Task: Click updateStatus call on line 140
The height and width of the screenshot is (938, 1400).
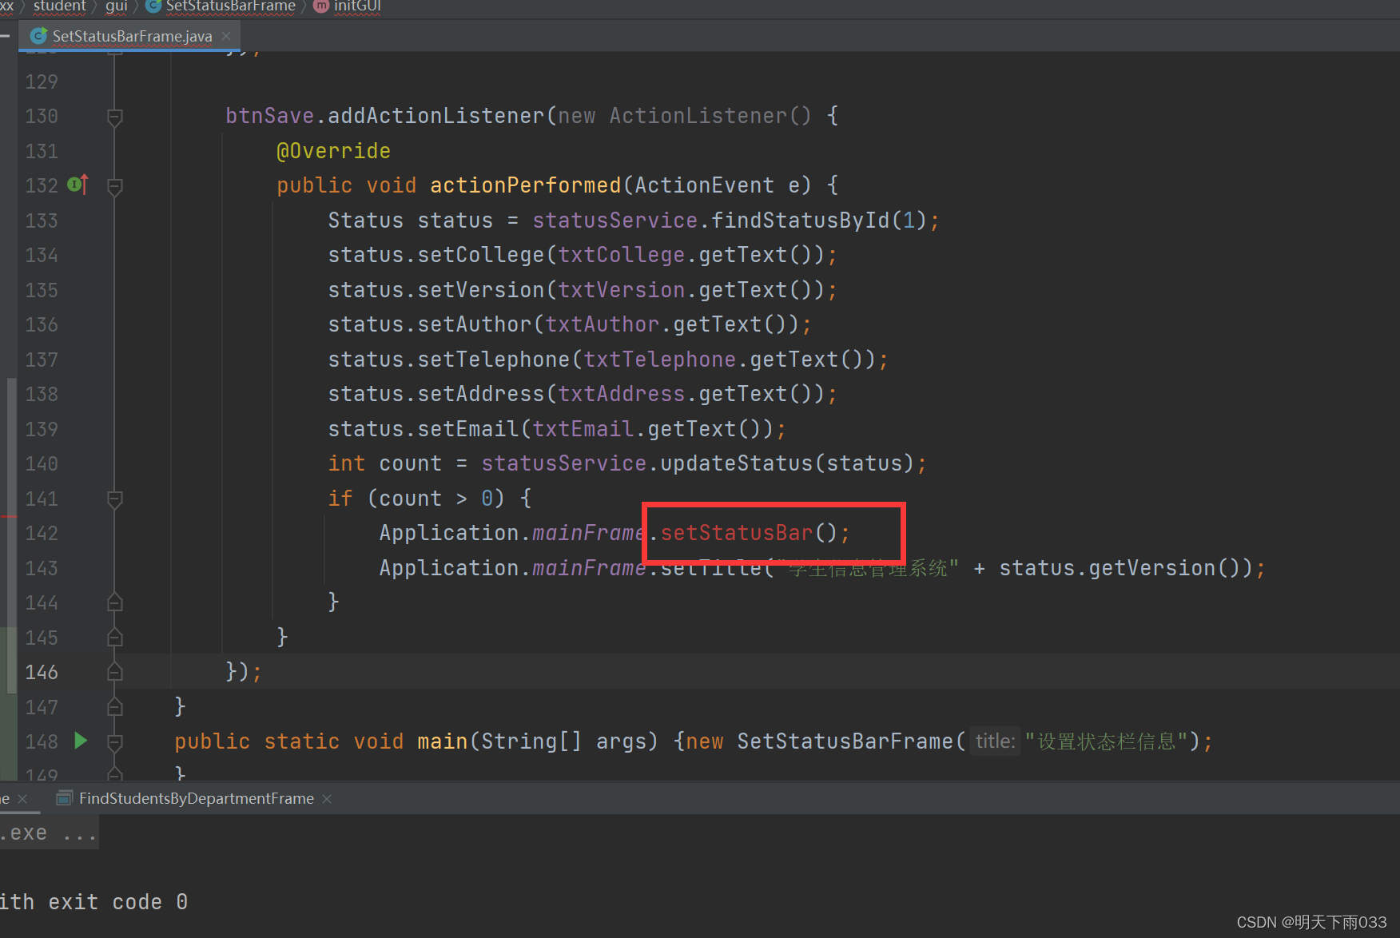Action: (x=736, y=463)
